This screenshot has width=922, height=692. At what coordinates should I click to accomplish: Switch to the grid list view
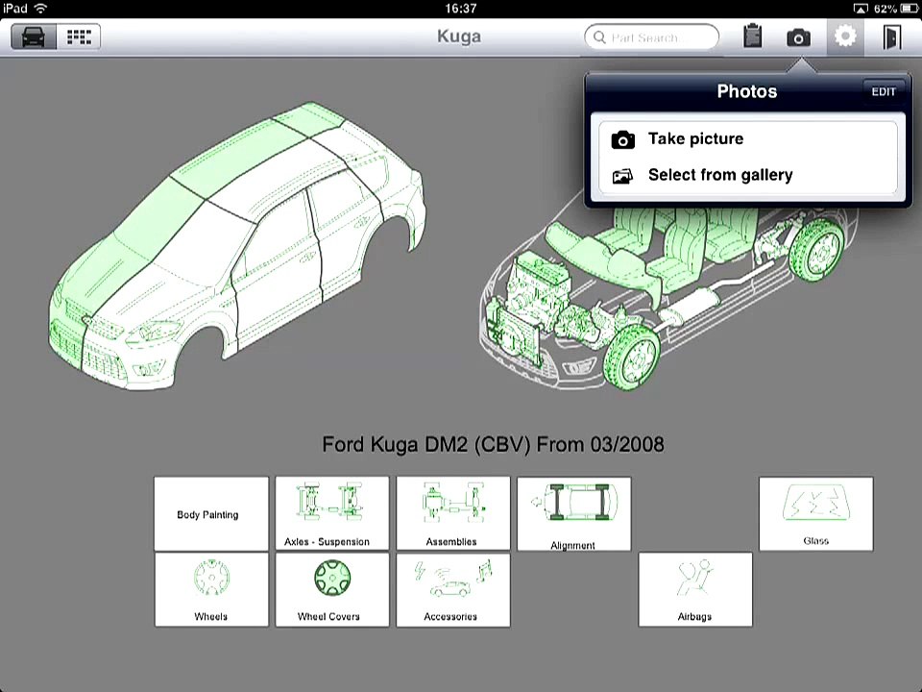tap(79, 37)
